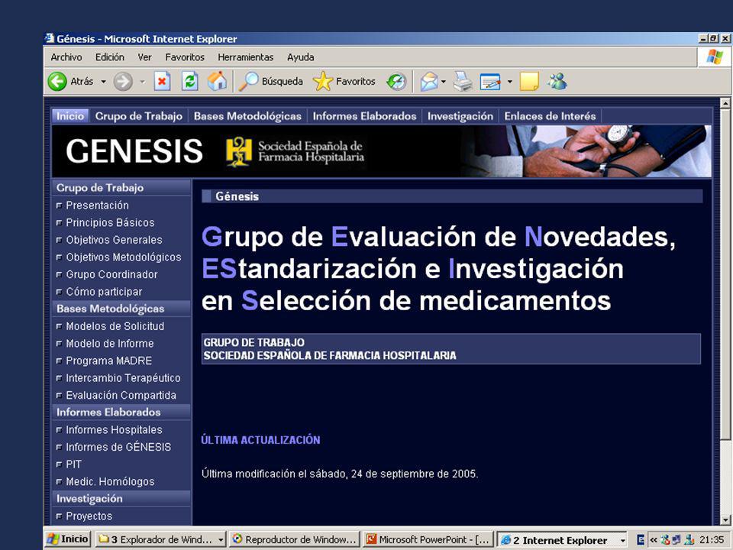Click the yellow note toolbar icon
This screenshot has height=550, width=733.
point(529,82)
